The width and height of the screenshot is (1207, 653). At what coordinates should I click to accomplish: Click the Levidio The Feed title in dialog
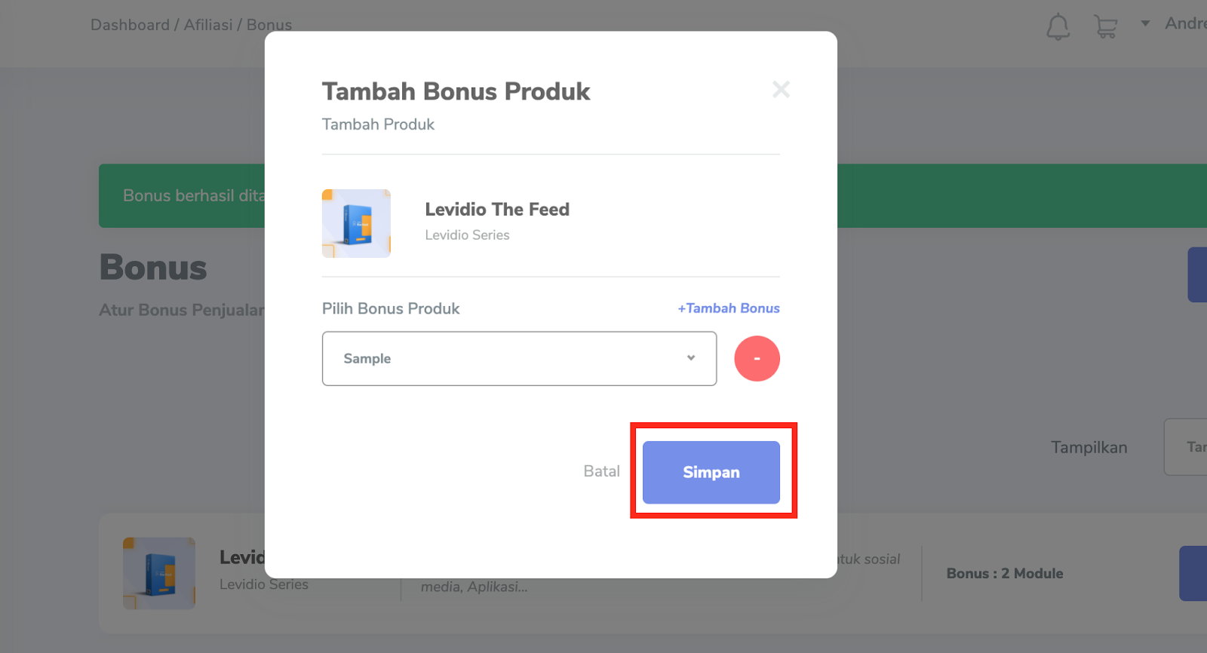[497, 210]
